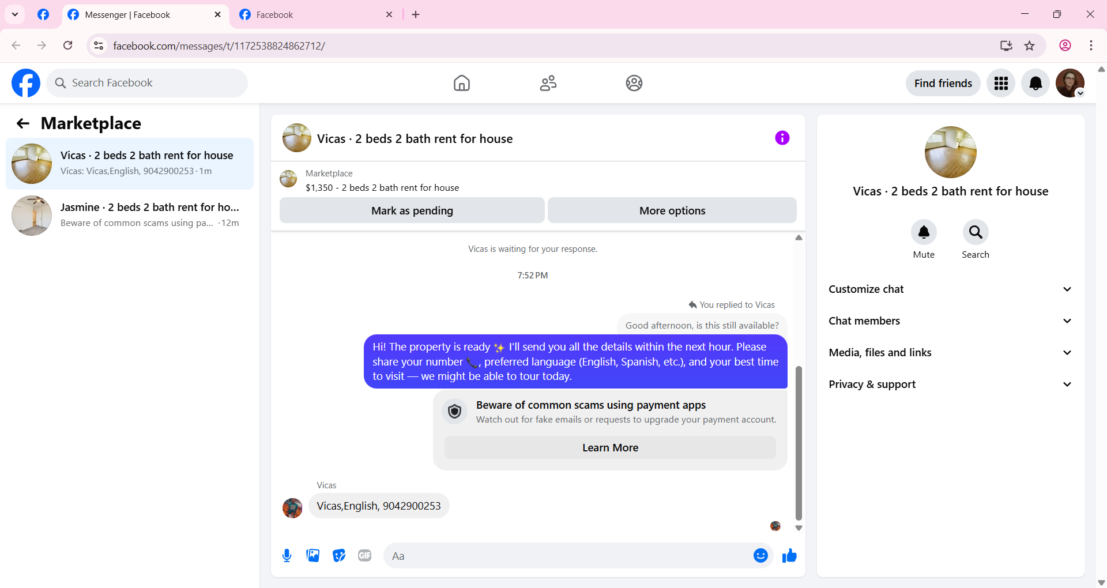
Task: Click the Find friends button
Action: point(943,84)
